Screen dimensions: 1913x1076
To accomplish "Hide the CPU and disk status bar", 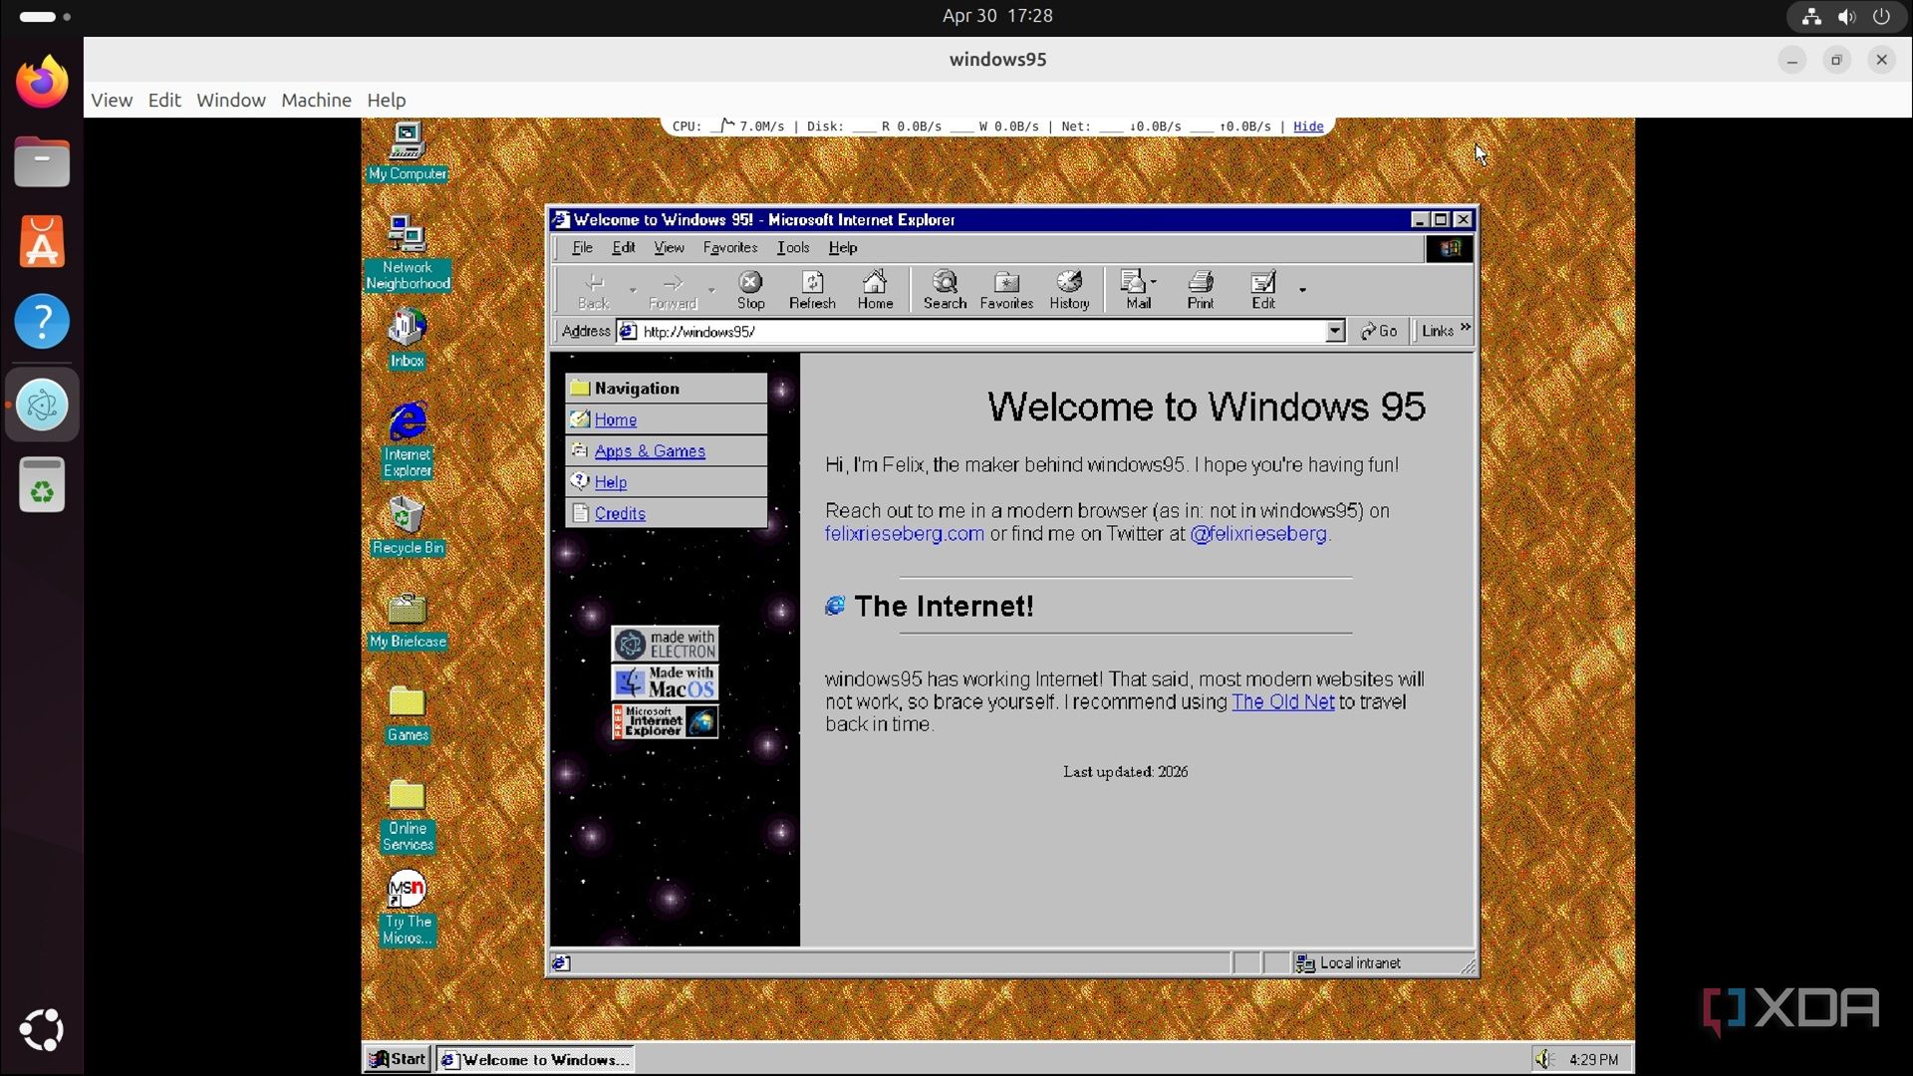I will coord(1307,127).
